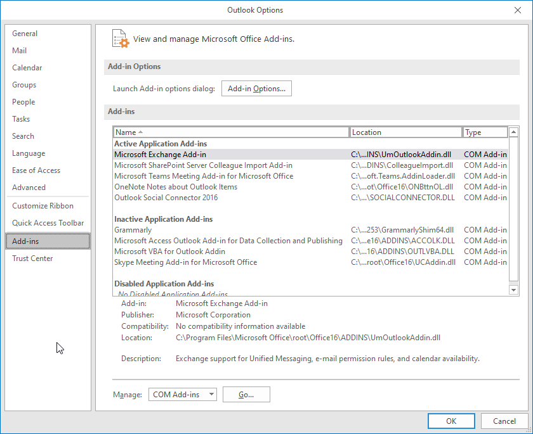The width and height of the screenshot is (533, 434).
Task: Click the Exchange support description text
Action: point(327,359)
